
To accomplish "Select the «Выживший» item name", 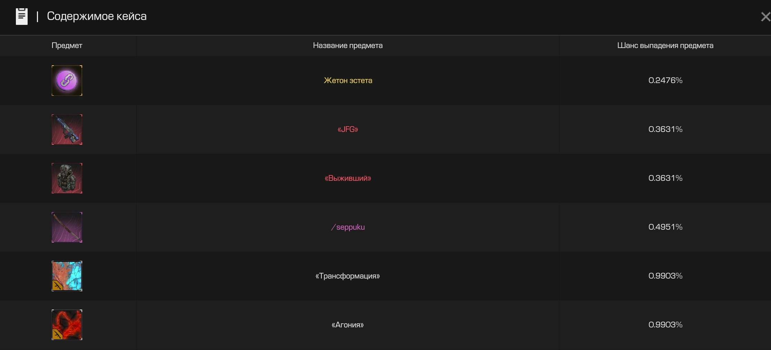I will (348, 178).
